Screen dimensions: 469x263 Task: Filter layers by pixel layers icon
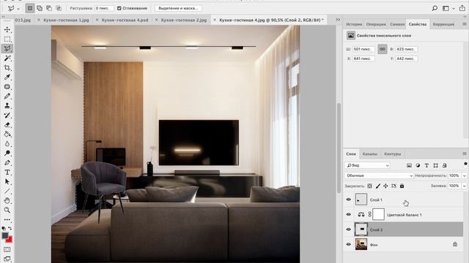[409, 166]
